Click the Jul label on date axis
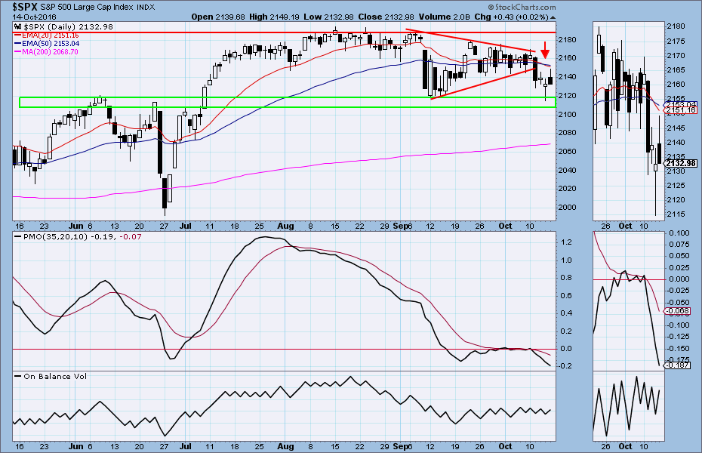Viewport: 702px width, 453px height. [x=184, y=226]
